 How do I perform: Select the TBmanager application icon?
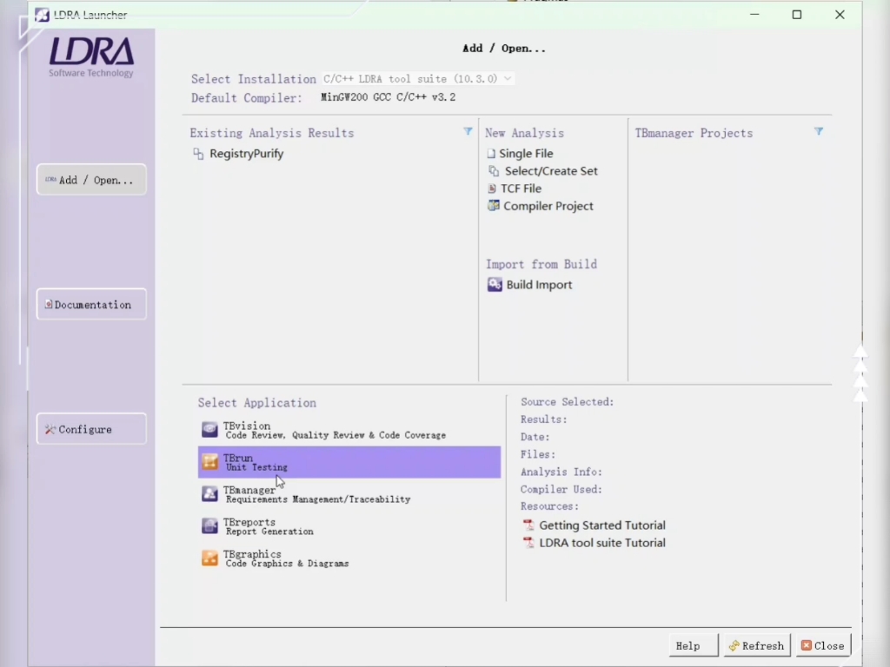point(209,493)
